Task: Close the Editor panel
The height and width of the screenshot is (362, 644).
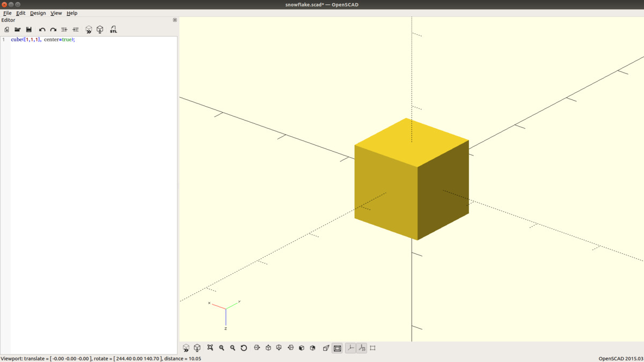Action: 175,20
